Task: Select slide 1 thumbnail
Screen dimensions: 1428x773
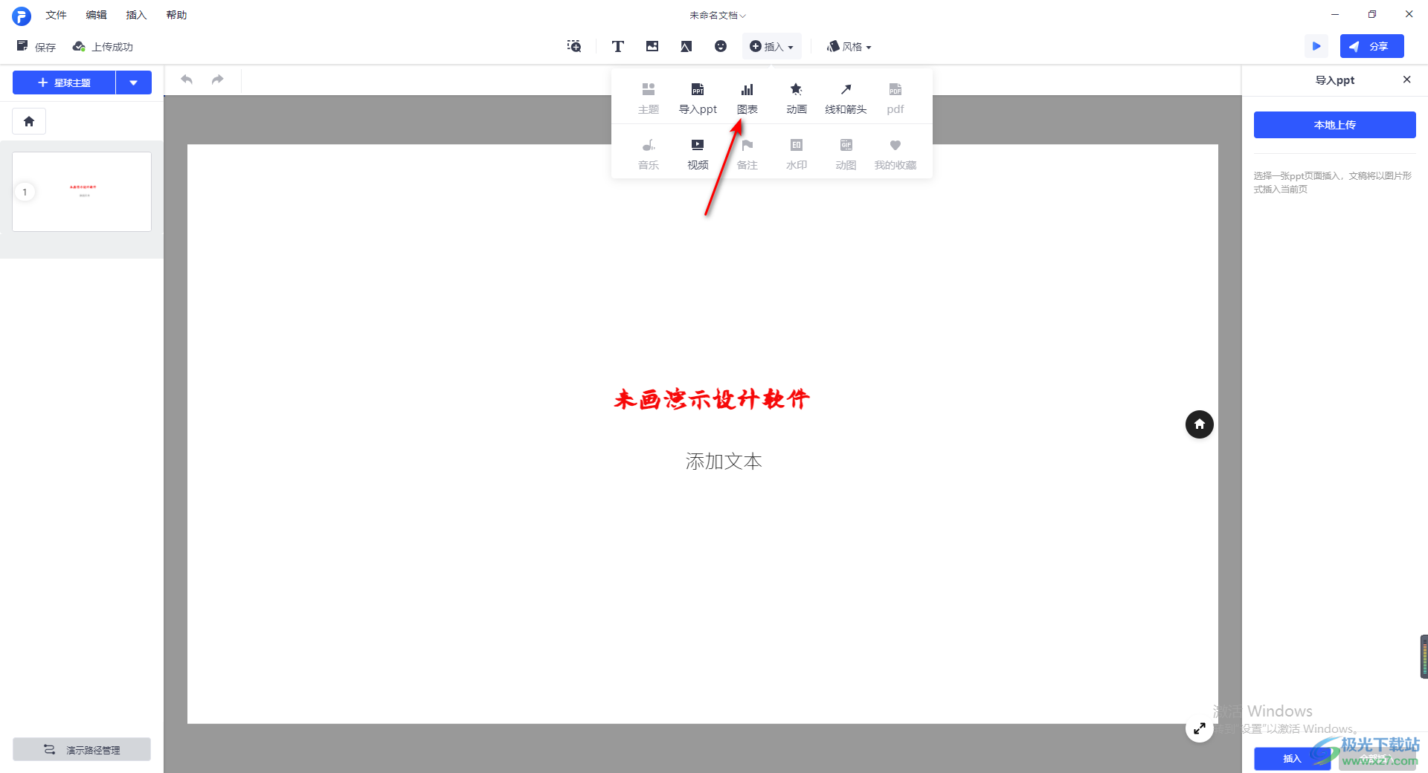Action: click(82, 192)
